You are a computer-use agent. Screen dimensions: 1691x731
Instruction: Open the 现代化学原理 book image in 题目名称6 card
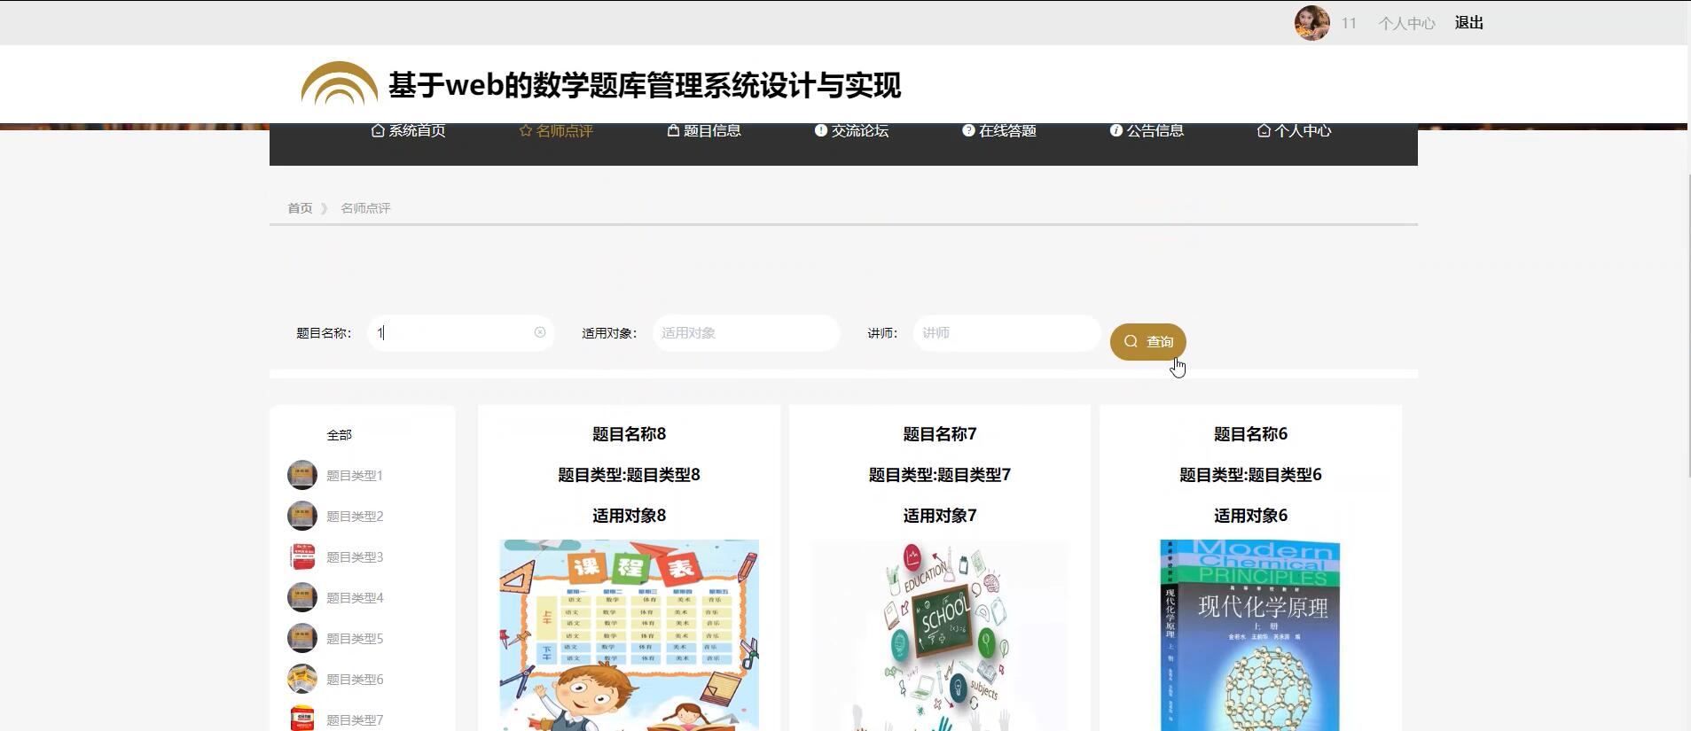[x=1250, y=635]
